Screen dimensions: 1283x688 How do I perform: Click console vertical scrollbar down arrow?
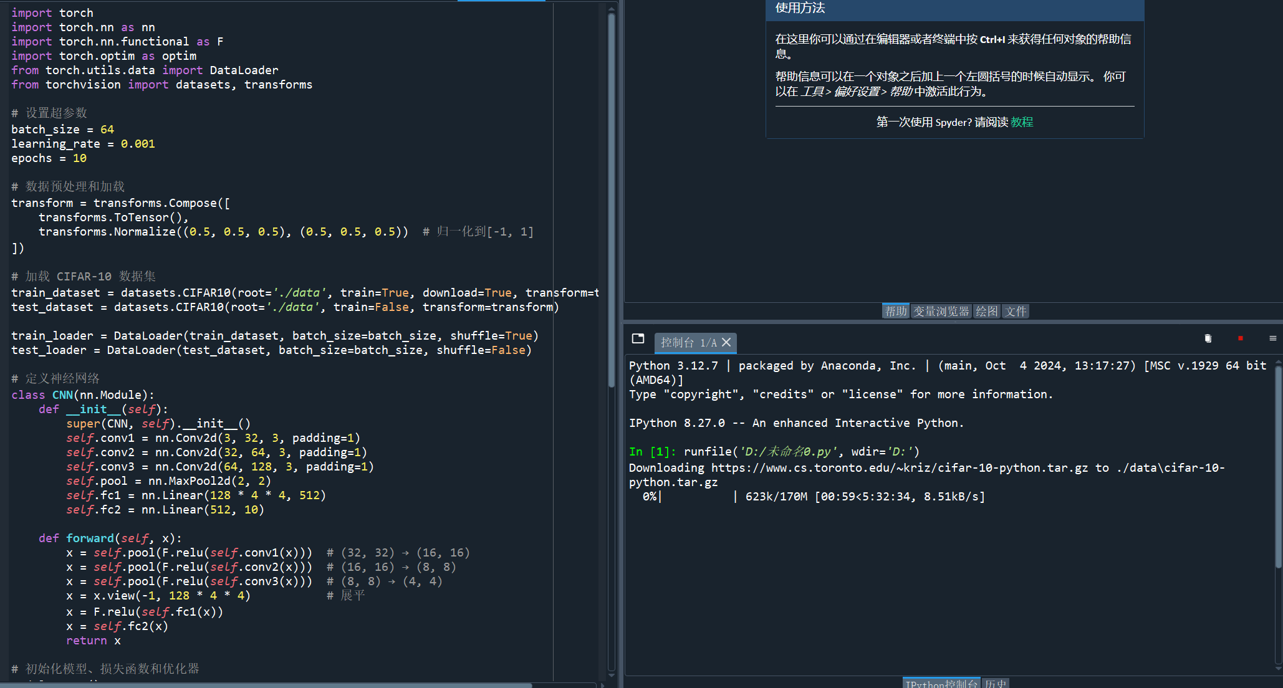1278,669
